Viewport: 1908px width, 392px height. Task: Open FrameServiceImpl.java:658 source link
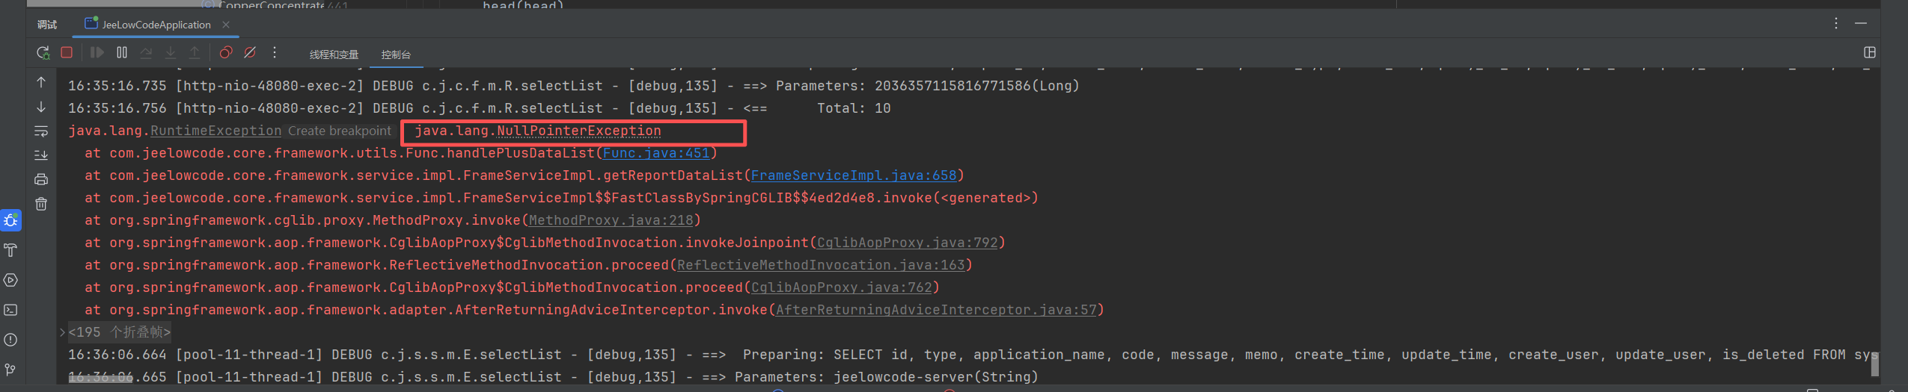(853, 175)
